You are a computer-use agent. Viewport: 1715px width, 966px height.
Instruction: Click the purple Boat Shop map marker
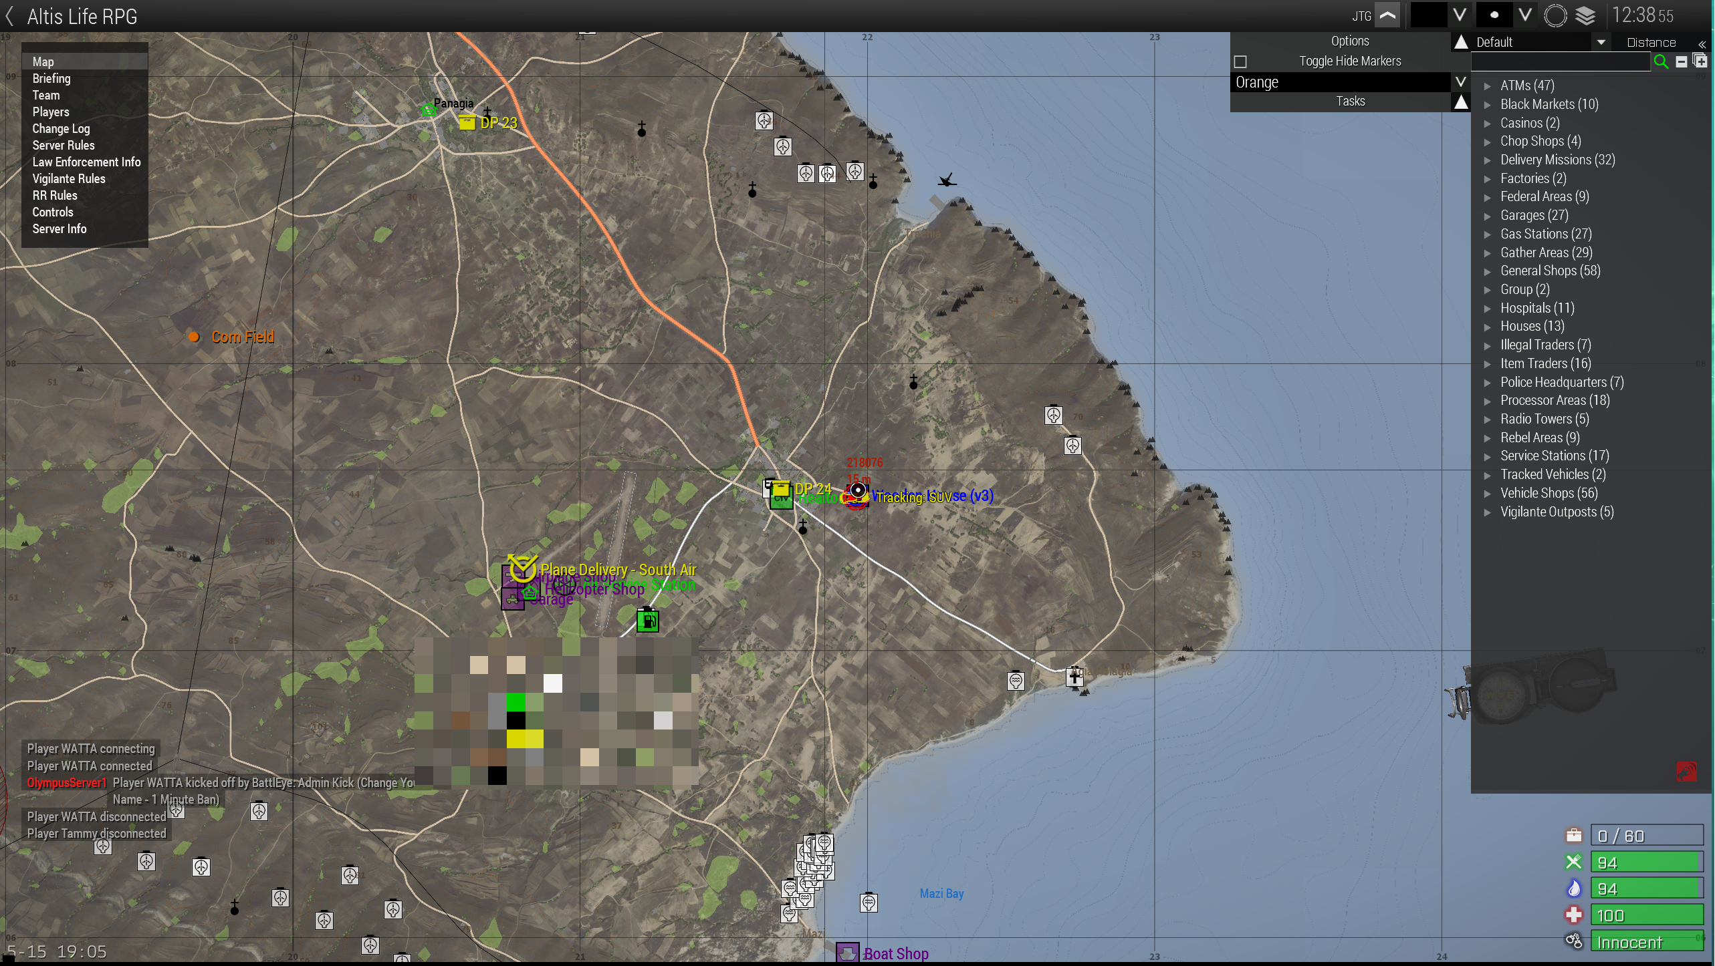click(x=848, y=952)
